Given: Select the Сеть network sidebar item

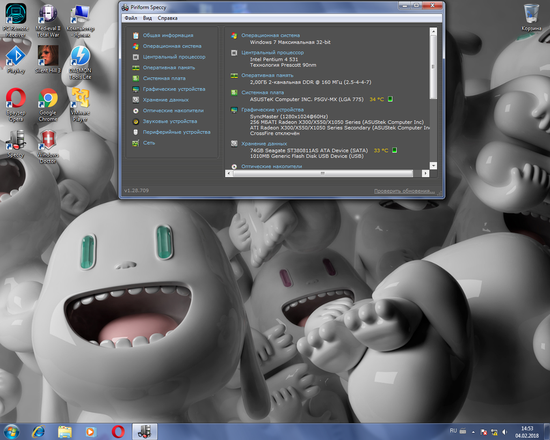Looking at the screenshot, I should [149, 143].
